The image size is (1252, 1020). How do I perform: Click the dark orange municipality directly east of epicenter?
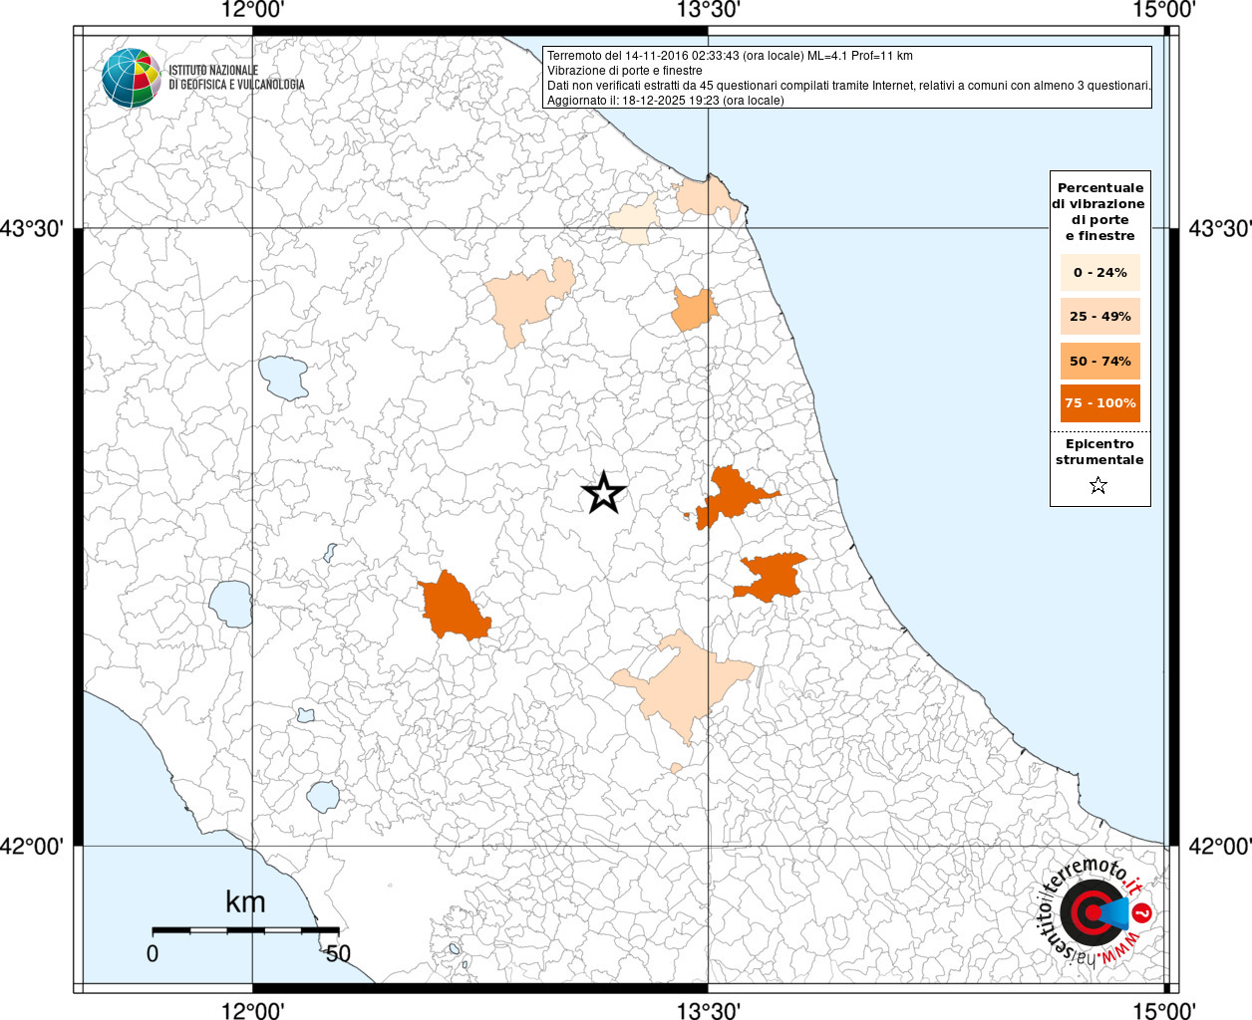[x=733, y=495]
